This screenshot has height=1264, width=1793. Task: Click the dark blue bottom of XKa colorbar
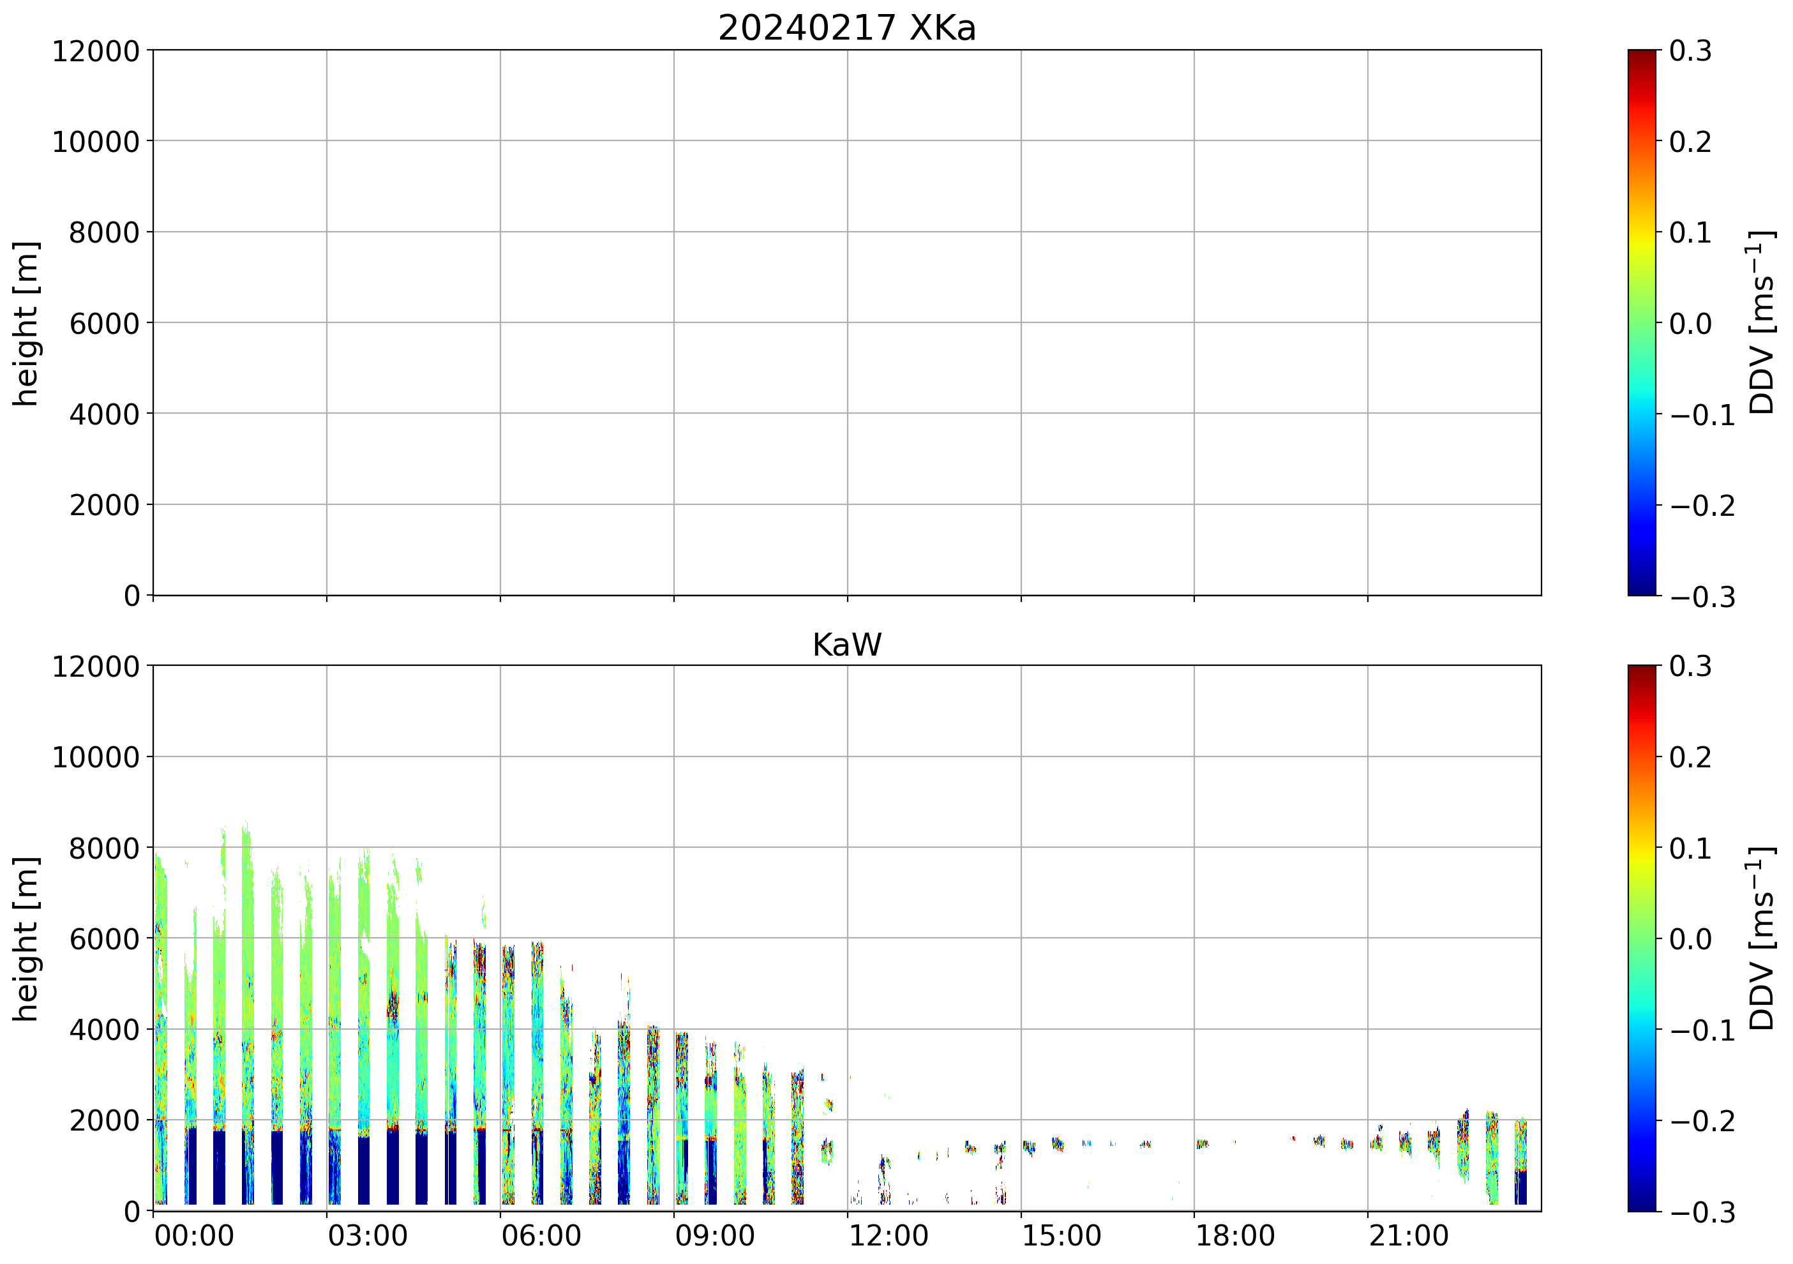point(1642,588)
